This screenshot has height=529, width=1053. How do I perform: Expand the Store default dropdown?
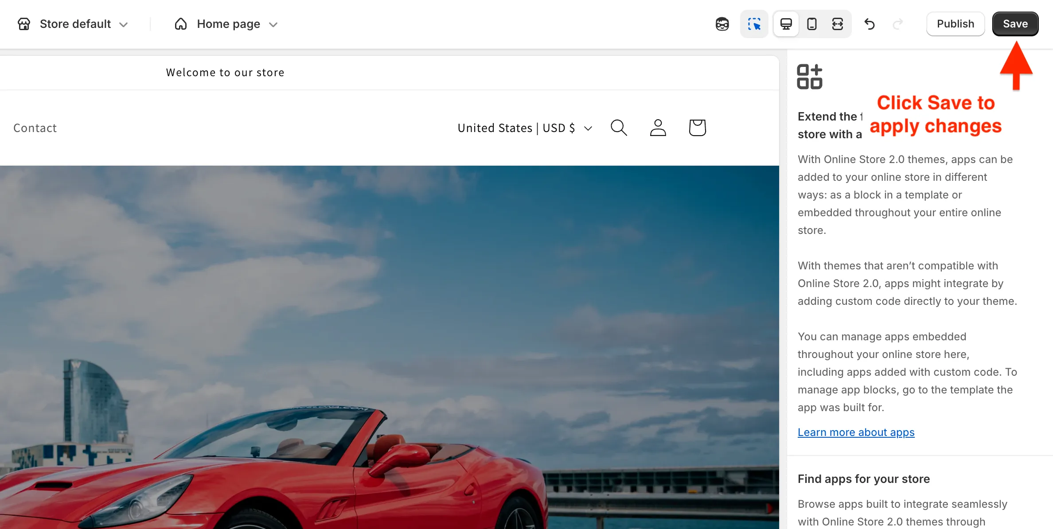coord(124,24)
